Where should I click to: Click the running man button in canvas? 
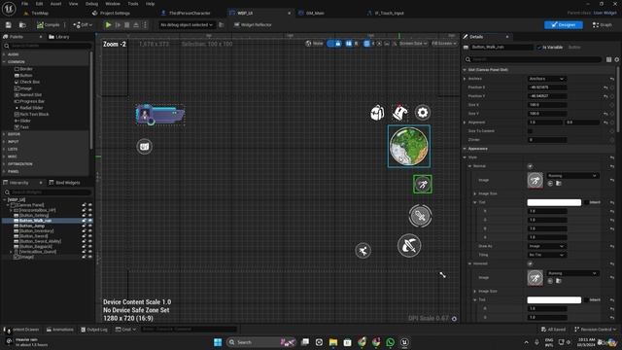[423, 185]
